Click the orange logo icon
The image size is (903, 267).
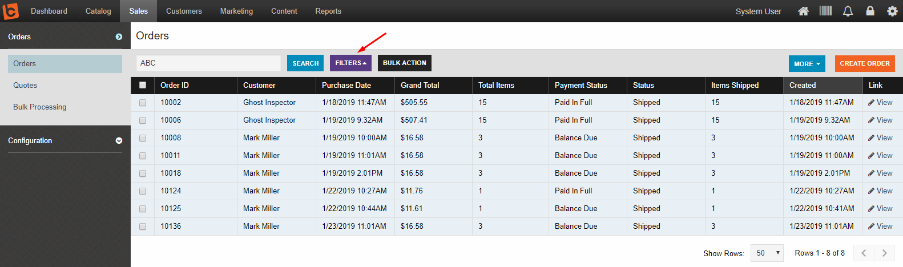(11, 11)
